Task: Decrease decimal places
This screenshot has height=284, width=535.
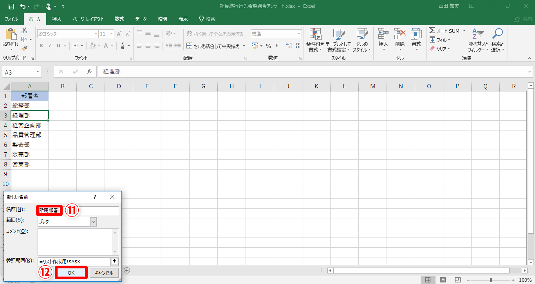Action: click(298, 46)
